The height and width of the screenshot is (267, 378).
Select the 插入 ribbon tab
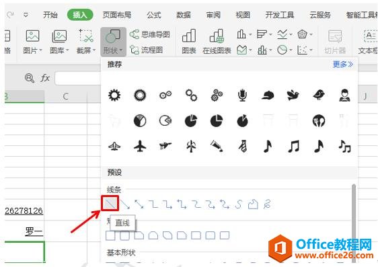80,15
